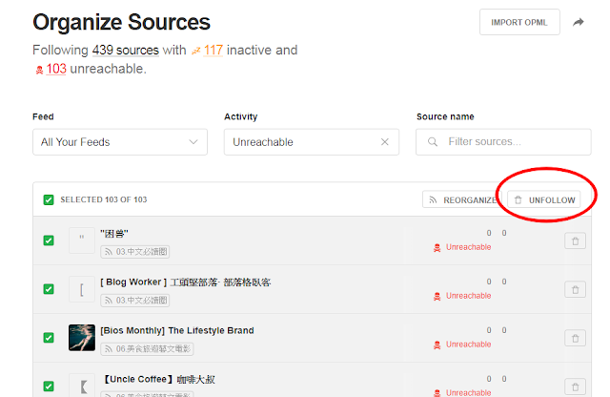Screen dimensions: 610x397
Task: Open [Bios Monthly] The Lifestyle Brand title
Action: pyautogui.click(x=177, y=331)
